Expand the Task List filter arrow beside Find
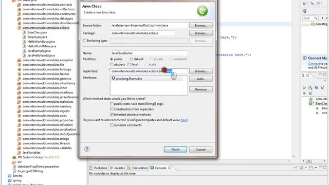Screen dimensions: 329x185 coord(322,18)
